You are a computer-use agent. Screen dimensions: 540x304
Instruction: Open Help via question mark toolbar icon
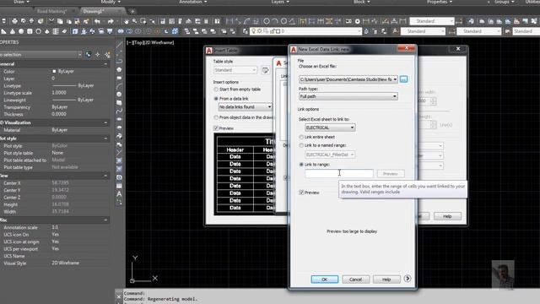[x=217, y=21]
